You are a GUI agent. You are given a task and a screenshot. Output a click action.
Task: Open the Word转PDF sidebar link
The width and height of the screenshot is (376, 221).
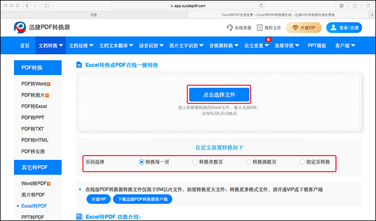(x=34, y=183)
